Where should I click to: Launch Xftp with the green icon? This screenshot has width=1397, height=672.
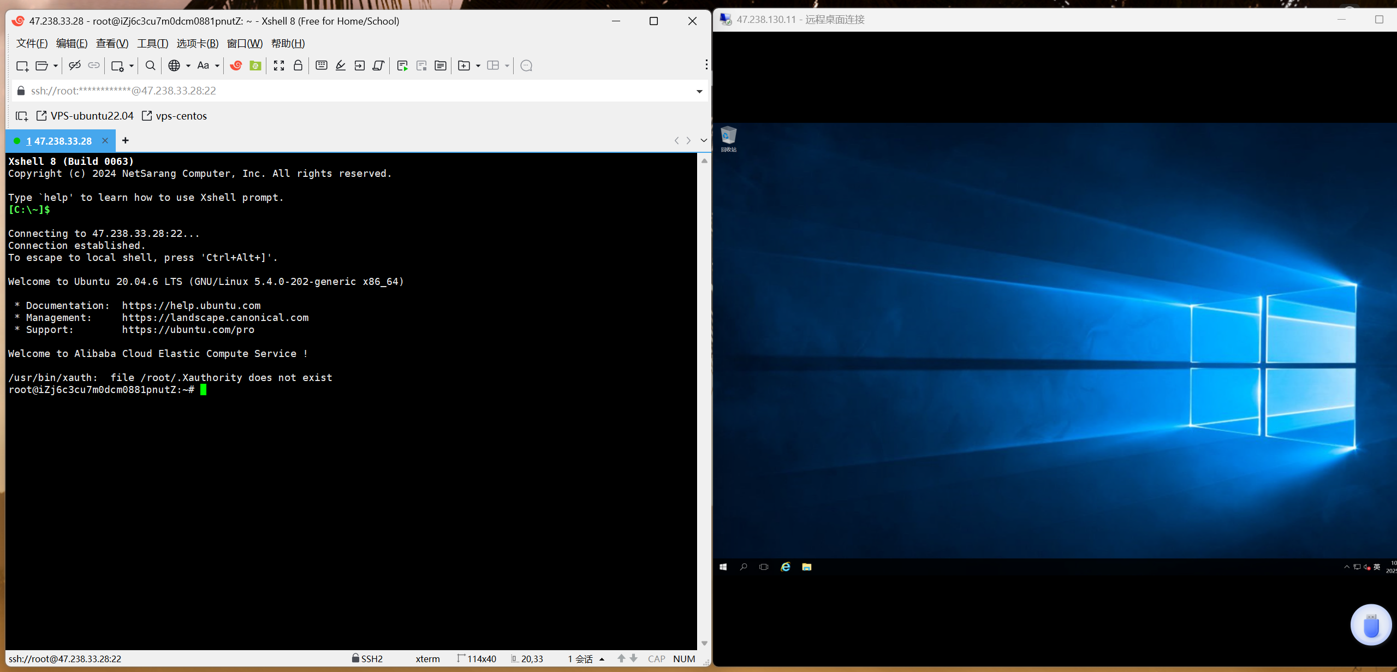(255, 66)
